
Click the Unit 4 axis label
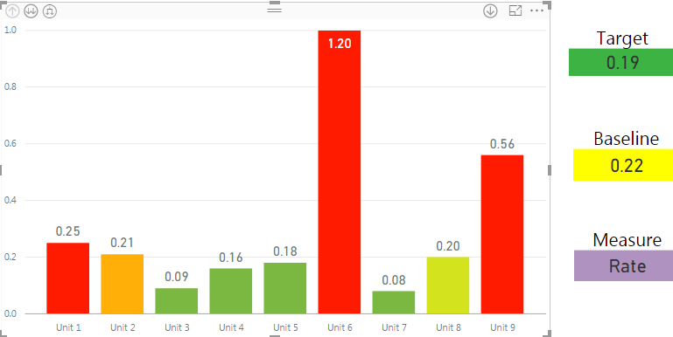pyautogui.click(x=231, y=327)
